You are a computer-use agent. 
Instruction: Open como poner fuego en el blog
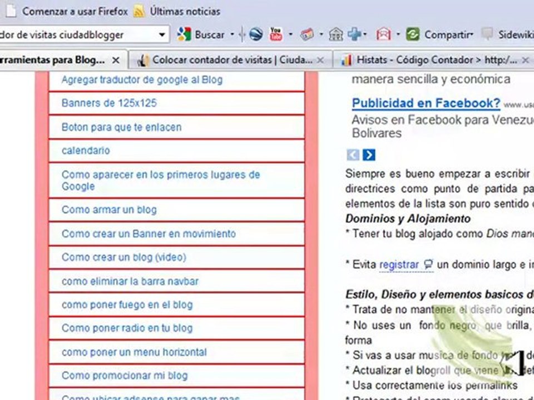pos(127,305)
